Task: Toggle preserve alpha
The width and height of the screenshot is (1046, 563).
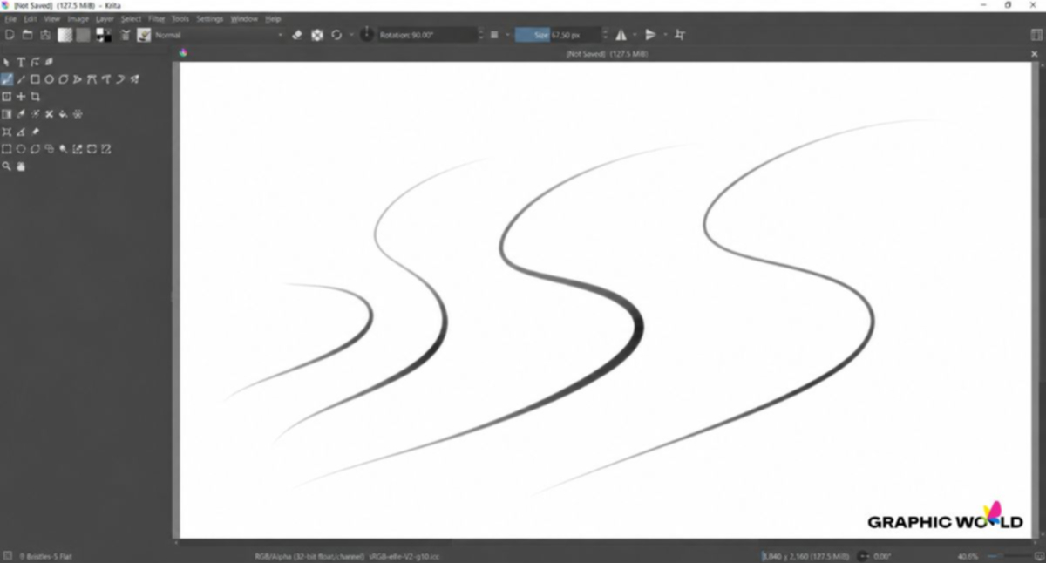Action: 317,35
